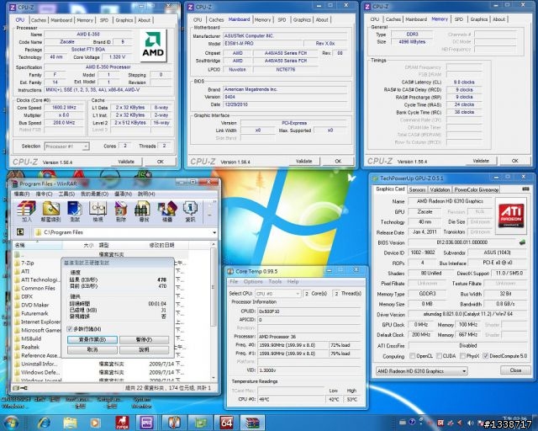Image resolution: width=538 pixels, height=431 pixels.
Task: Click the 7-Zip folder icon in WinRAR list
Action: click(x=17, y=263)
